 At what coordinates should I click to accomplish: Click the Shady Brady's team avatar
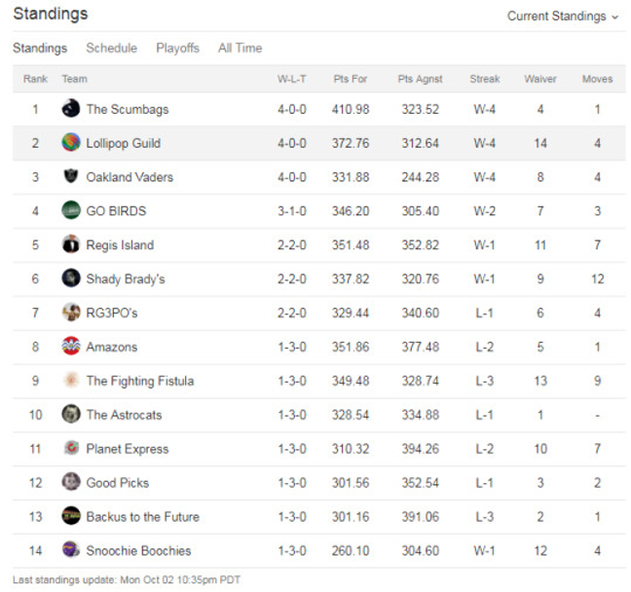click(x=71, y=278)
